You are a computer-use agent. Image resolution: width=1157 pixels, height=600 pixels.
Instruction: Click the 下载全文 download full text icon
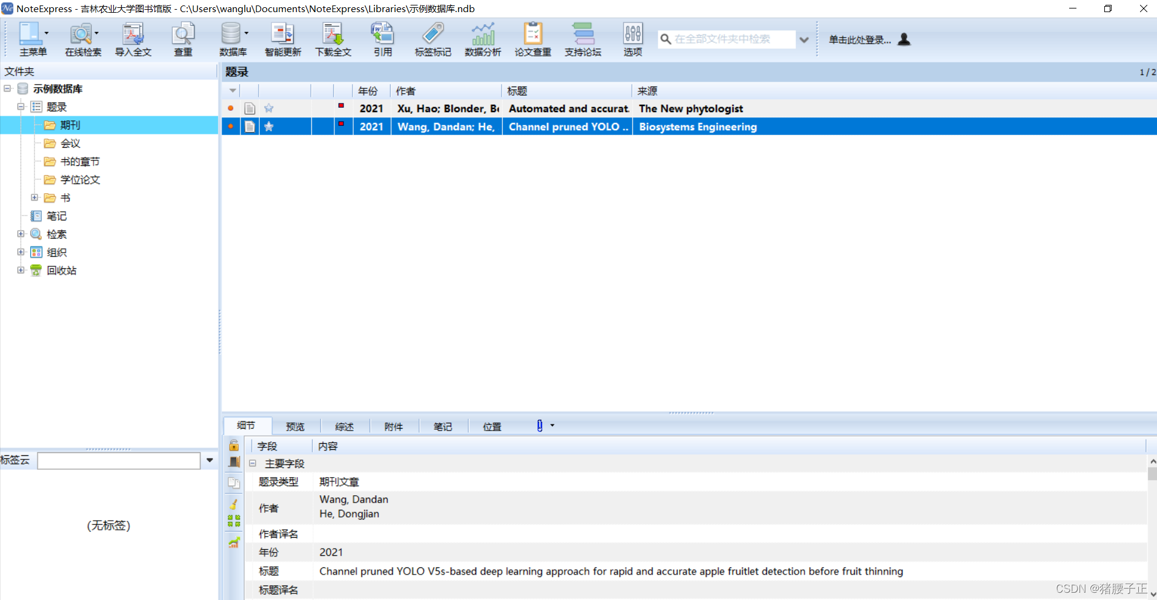coord(333,34)
